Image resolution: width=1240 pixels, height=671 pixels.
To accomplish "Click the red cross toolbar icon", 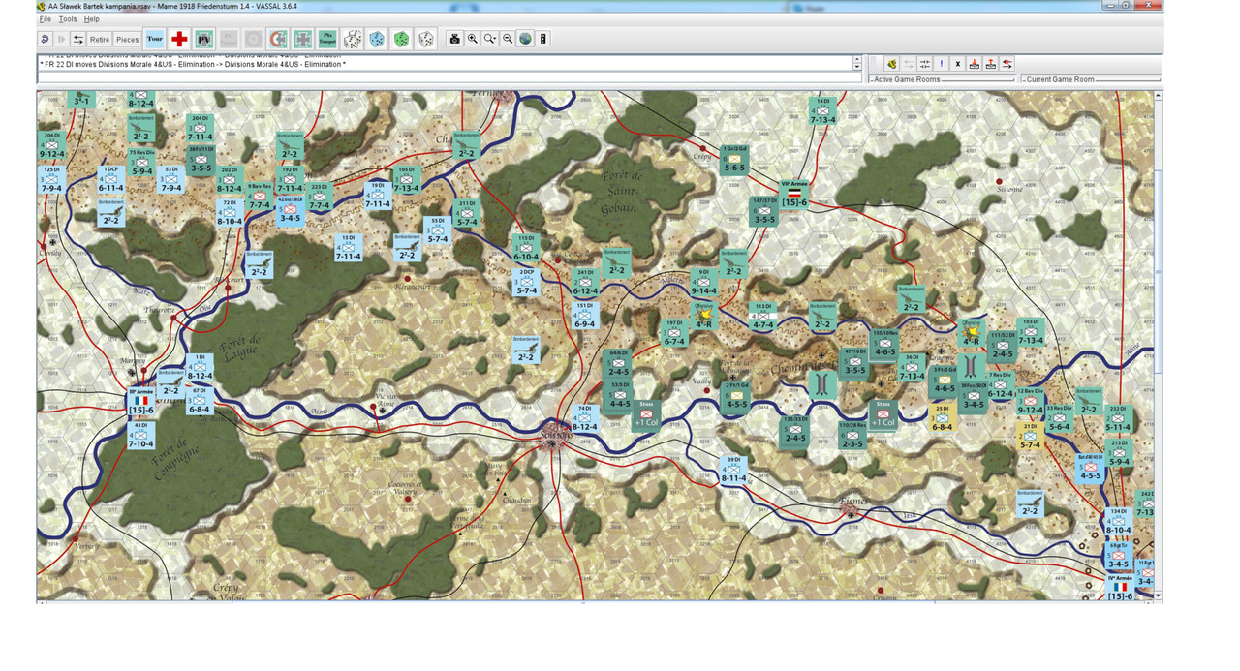I will click(x=179, y=39).
